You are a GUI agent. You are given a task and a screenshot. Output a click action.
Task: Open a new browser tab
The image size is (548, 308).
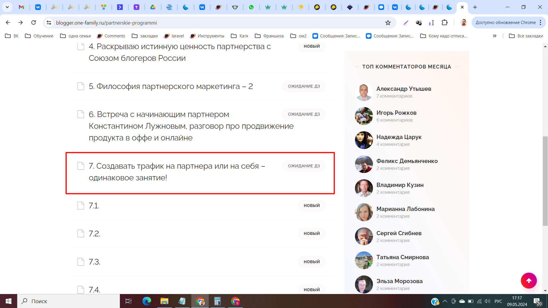475,7
